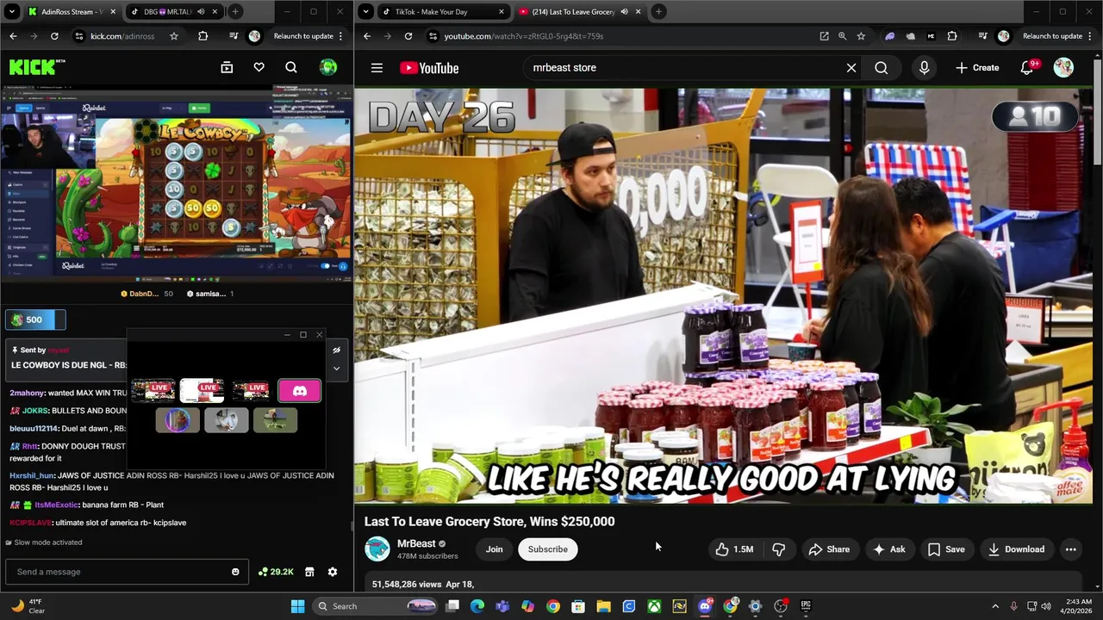Open Kick channel shop icon
Image resolution: width=1103 pixels, height=620 pixels.
pos(309,572)
